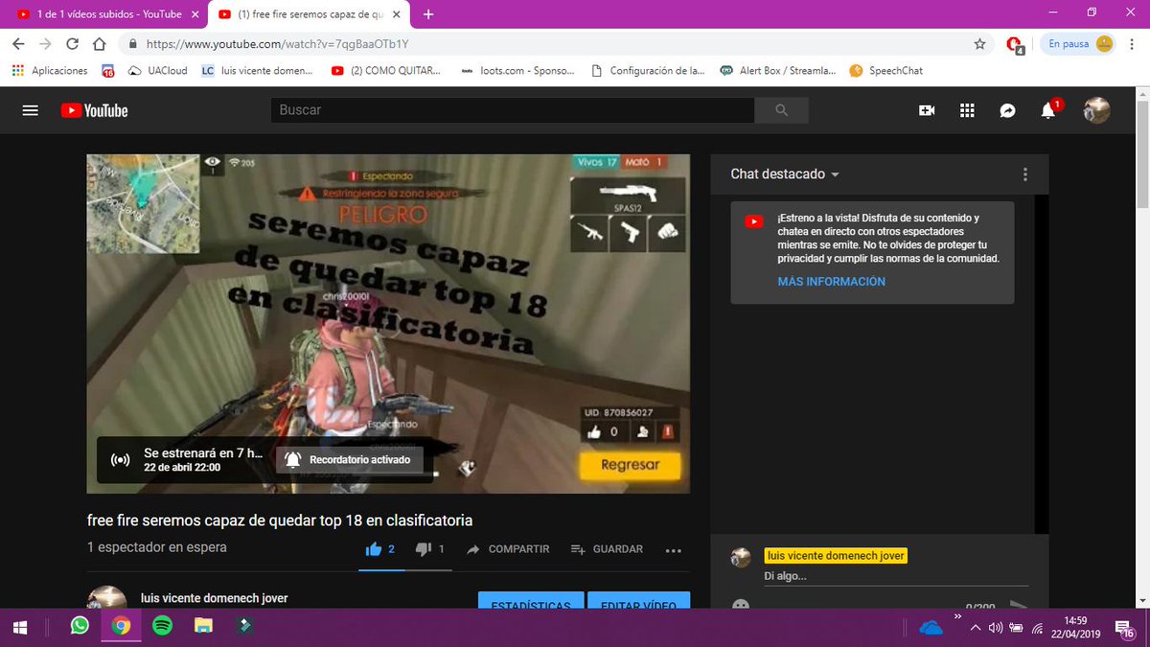The width and height of the screenshot is (1150, 647).
Task: Go to YouTube home via the logo
Action: click(94, 110)
